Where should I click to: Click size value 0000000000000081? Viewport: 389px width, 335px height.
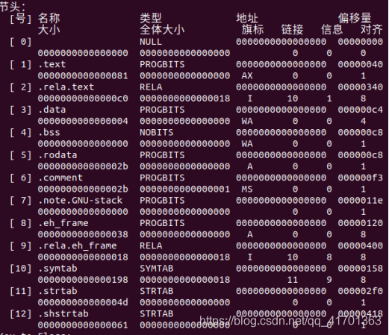(83, 76)
